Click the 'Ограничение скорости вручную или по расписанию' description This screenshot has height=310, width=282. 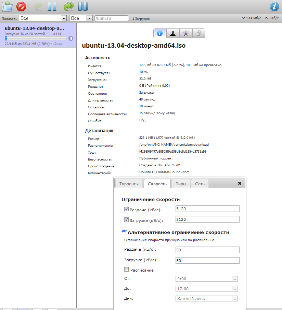(169, 240)
